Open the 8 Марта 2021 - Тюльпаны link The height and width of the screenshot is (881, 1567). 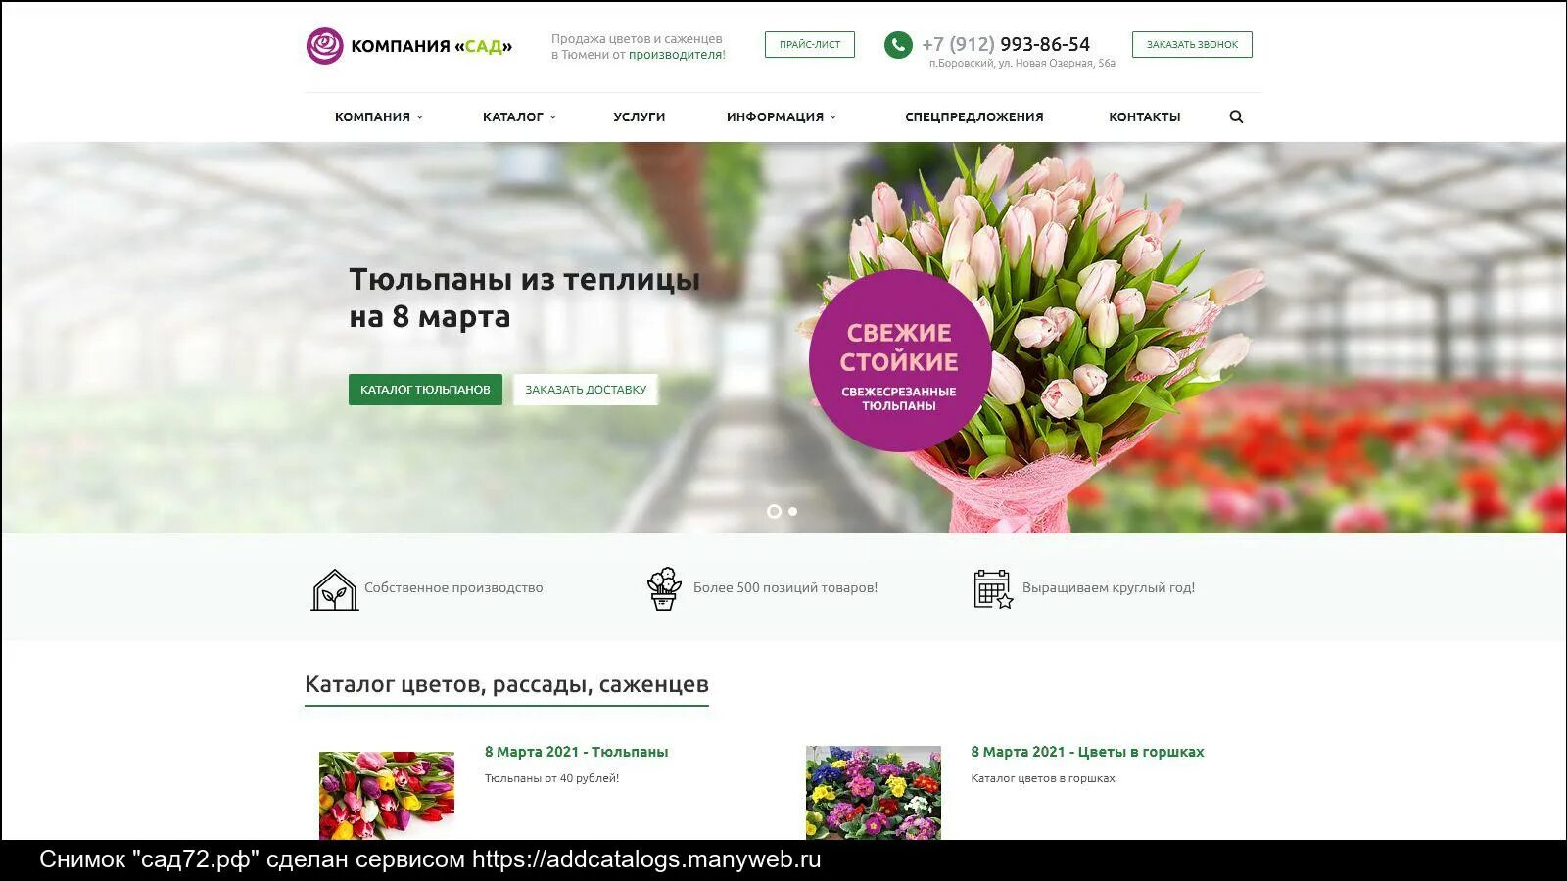[x=576, y=752]
